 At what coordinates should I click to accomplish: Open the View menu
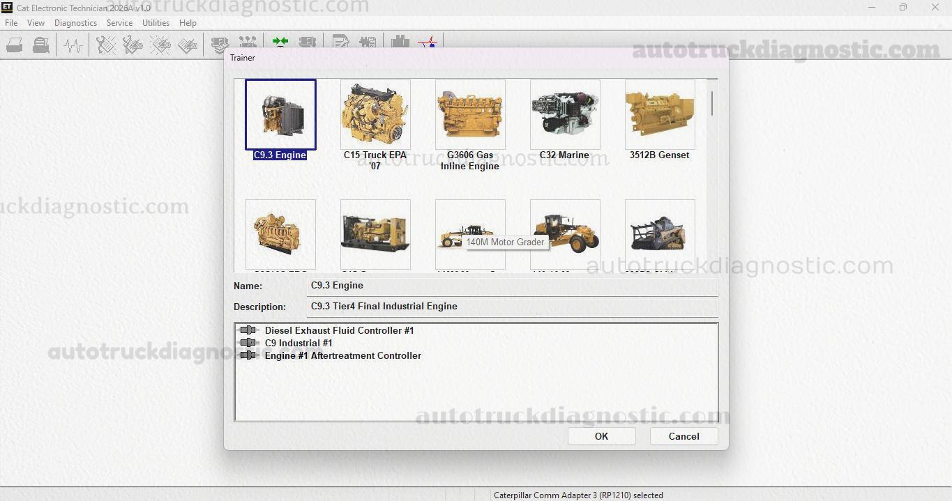click(36, 23)
